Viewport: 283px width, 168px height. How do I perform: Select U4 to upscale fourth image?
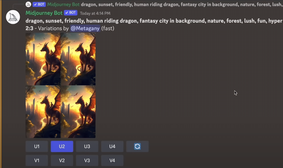pyautogui.click(x=112, y=146)
